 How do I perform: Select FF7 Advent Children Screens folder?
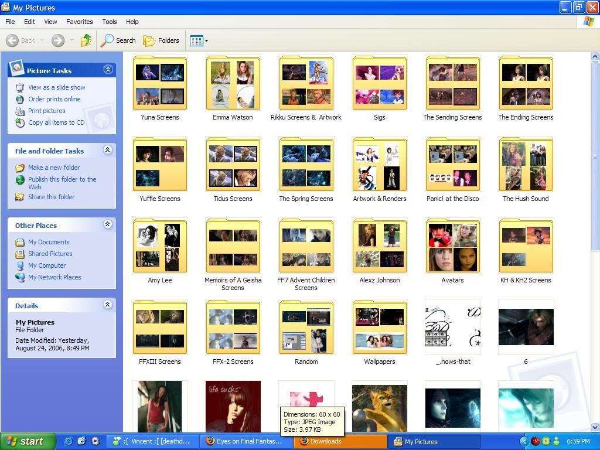(x=306, y=246)
